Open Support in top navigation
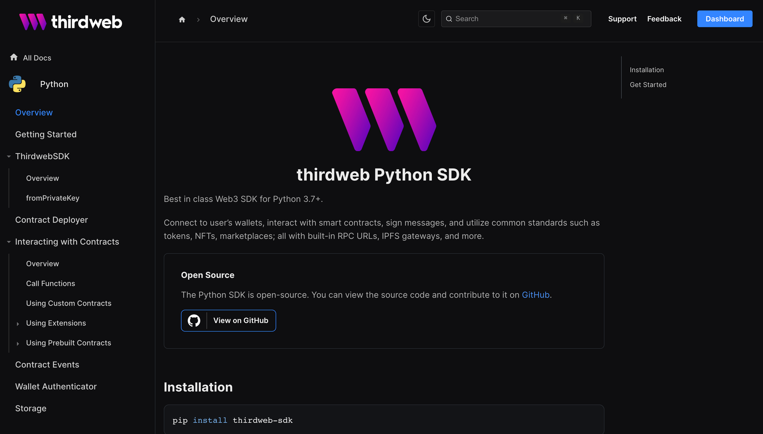This screenshot has width=763, height=434. click(622, 19)
